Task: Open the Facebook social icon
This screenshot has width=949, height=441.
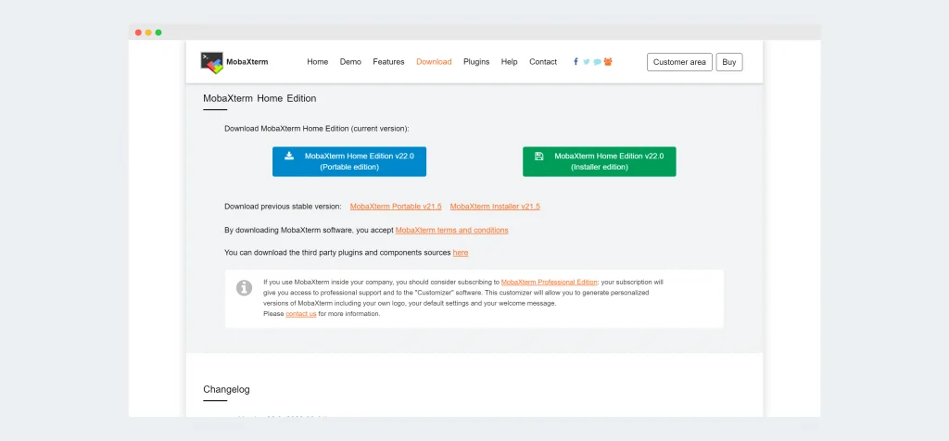Action: [x=576, y=62]
